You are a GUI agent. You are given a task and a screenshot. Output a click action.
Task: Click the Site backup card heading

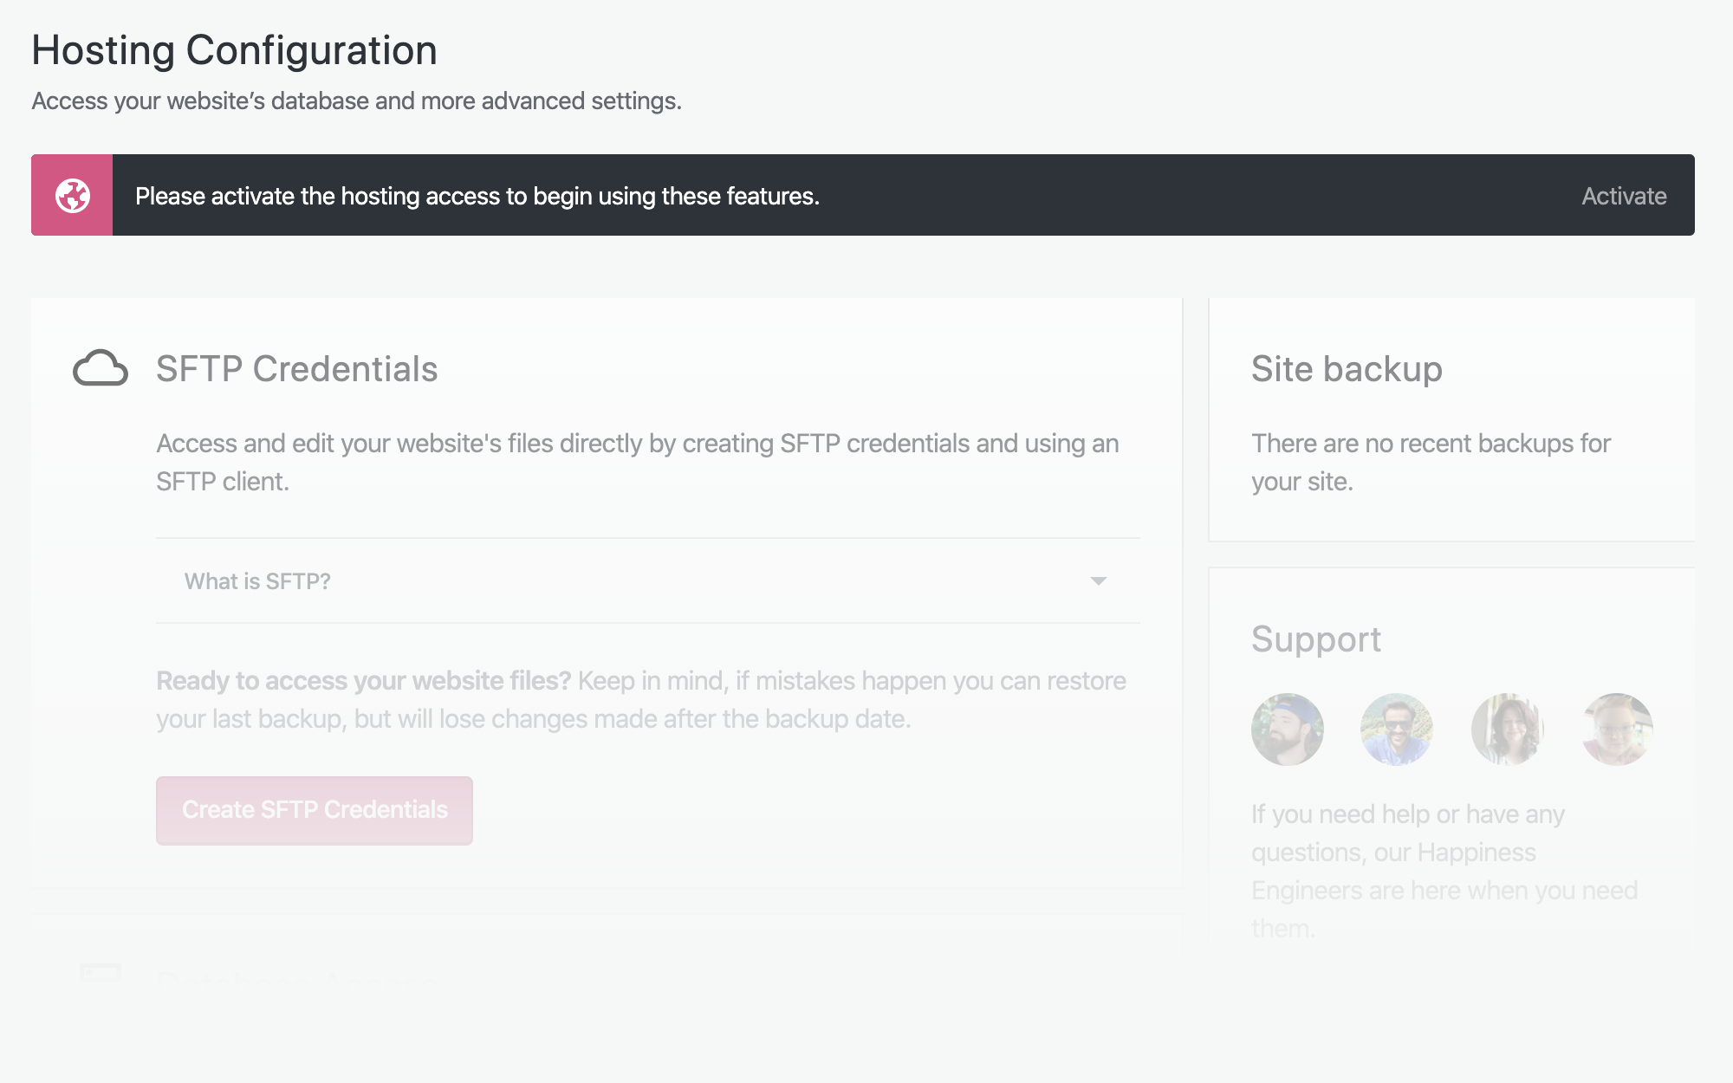(1347, 369)
